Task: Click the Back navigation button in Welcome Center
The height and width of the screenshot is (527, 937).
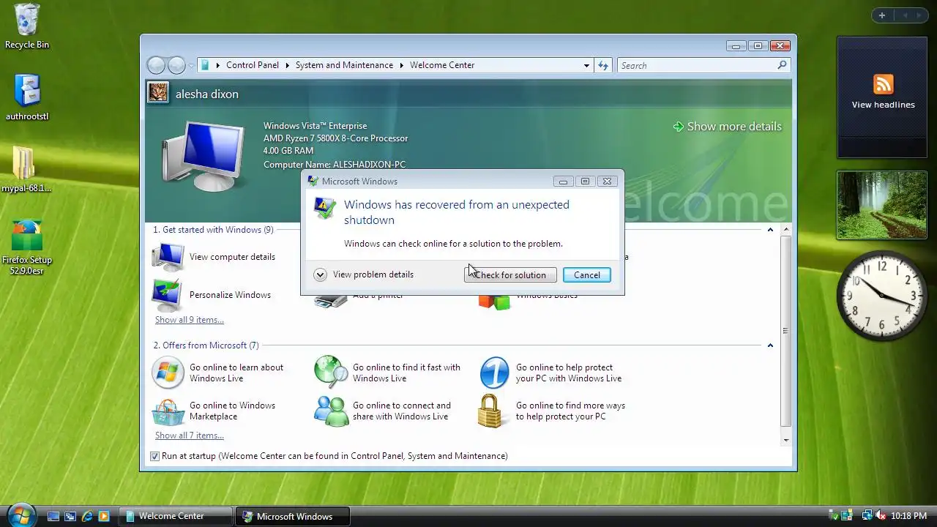Action: click(x=156, y=65)
